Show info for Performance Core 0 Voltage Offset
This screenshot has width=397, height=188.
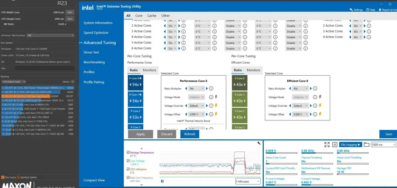(x=211, y=114)
